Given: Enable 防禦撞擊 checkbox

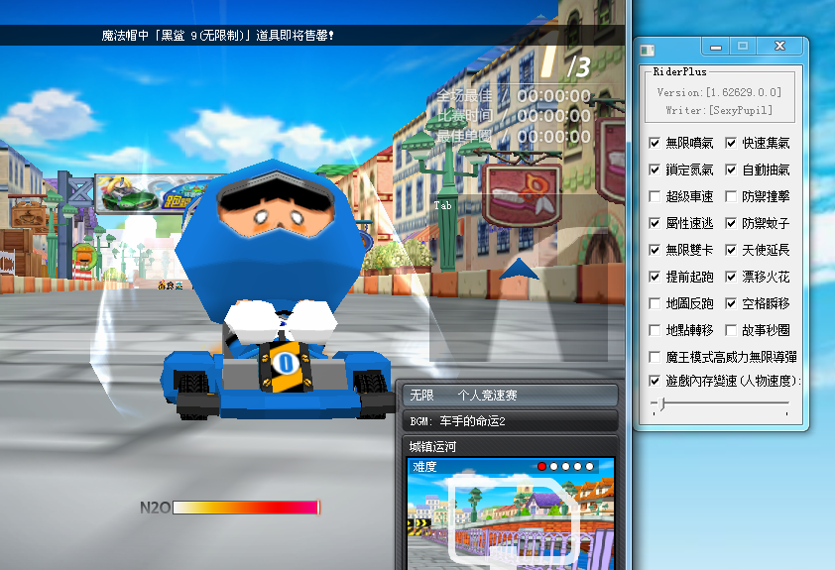Looking at the screenshot, I should [731, 196].
